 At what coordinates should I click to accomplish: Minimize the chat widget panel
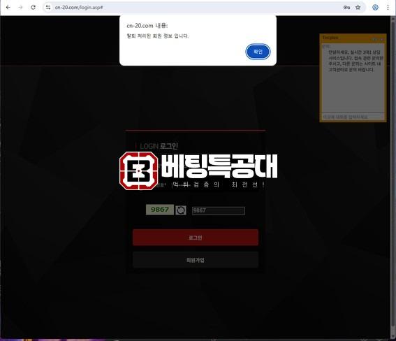(375, 39)
